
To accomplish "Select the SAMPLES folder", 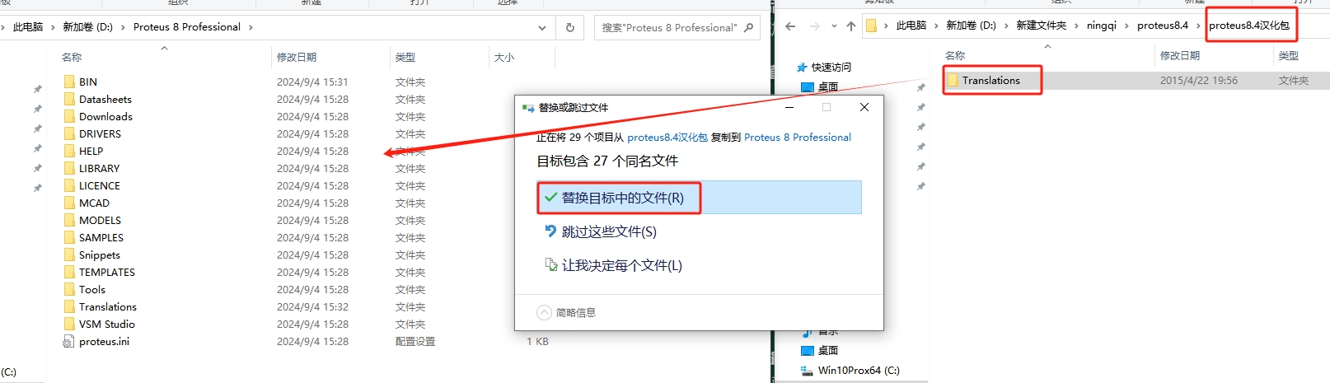I will point(101,237).
